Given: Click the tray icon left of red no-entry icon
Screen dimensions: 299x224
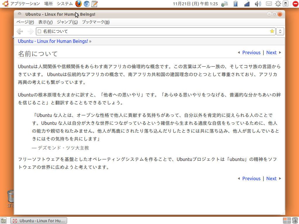Looking at the screenshot, I should tap(286, 4).
